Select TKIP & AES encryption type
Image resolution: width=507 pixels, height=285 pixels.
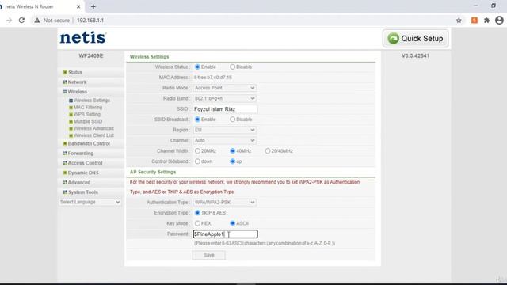click(197, 213)
